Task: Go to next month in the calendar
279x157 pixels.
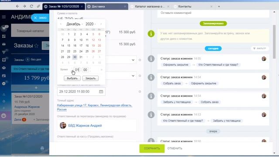Action: coord(101,24)
